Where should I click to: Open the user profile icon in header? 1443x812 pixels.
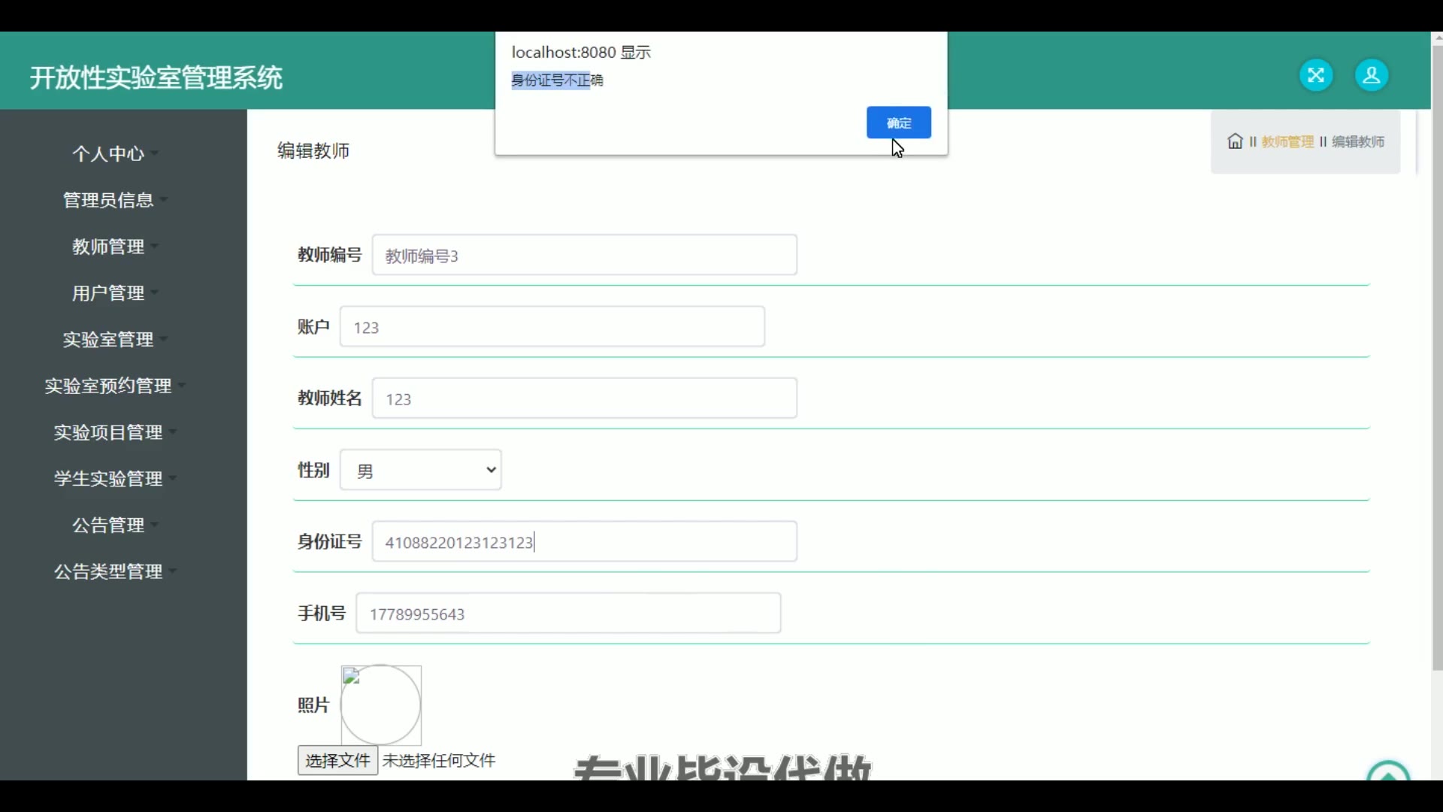[1372, 75]
